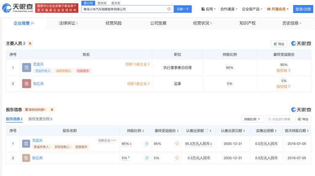Click 实际控制人 tag in shareholder table
Image resolution: width=315 pixels, height=176 pixels.
tap(63, 147)
